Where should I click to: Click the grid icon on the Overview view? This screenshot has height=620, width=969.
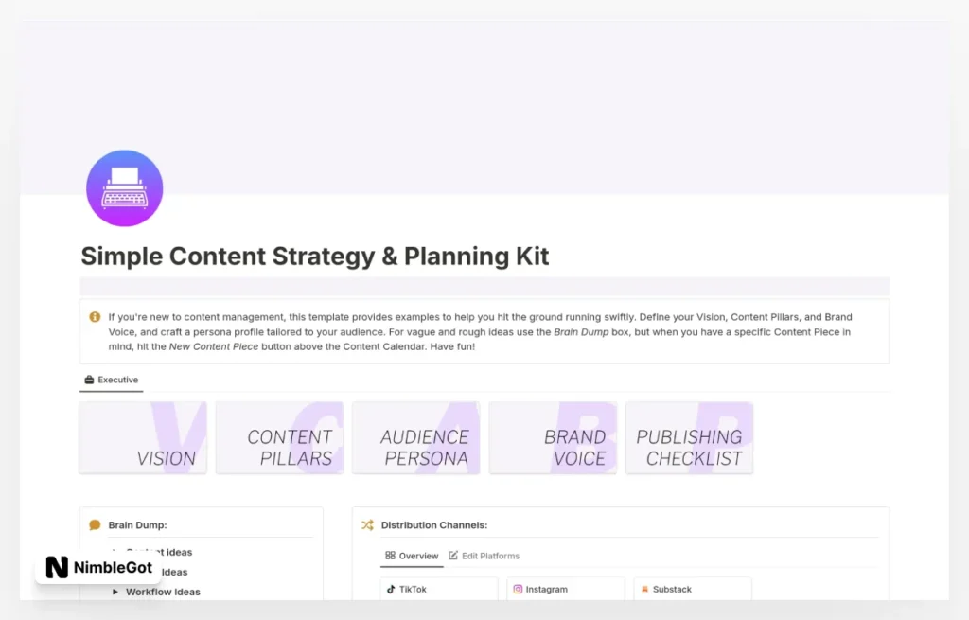point(391,556)
